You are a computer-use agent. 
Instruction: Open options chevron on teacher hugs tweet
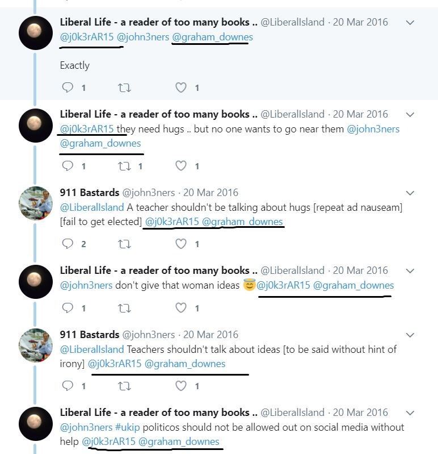click(x=410, y=193)
